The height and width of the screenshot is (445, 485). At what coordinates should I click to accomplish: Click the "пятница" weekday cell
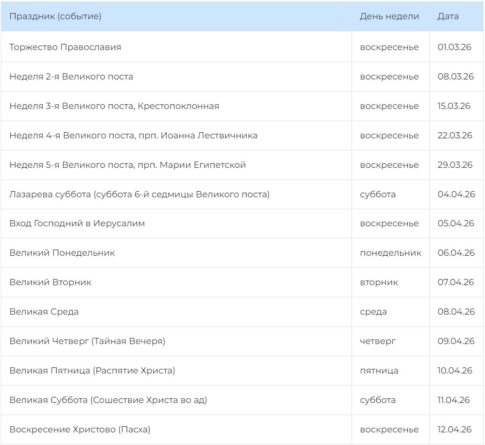[379, 371]
